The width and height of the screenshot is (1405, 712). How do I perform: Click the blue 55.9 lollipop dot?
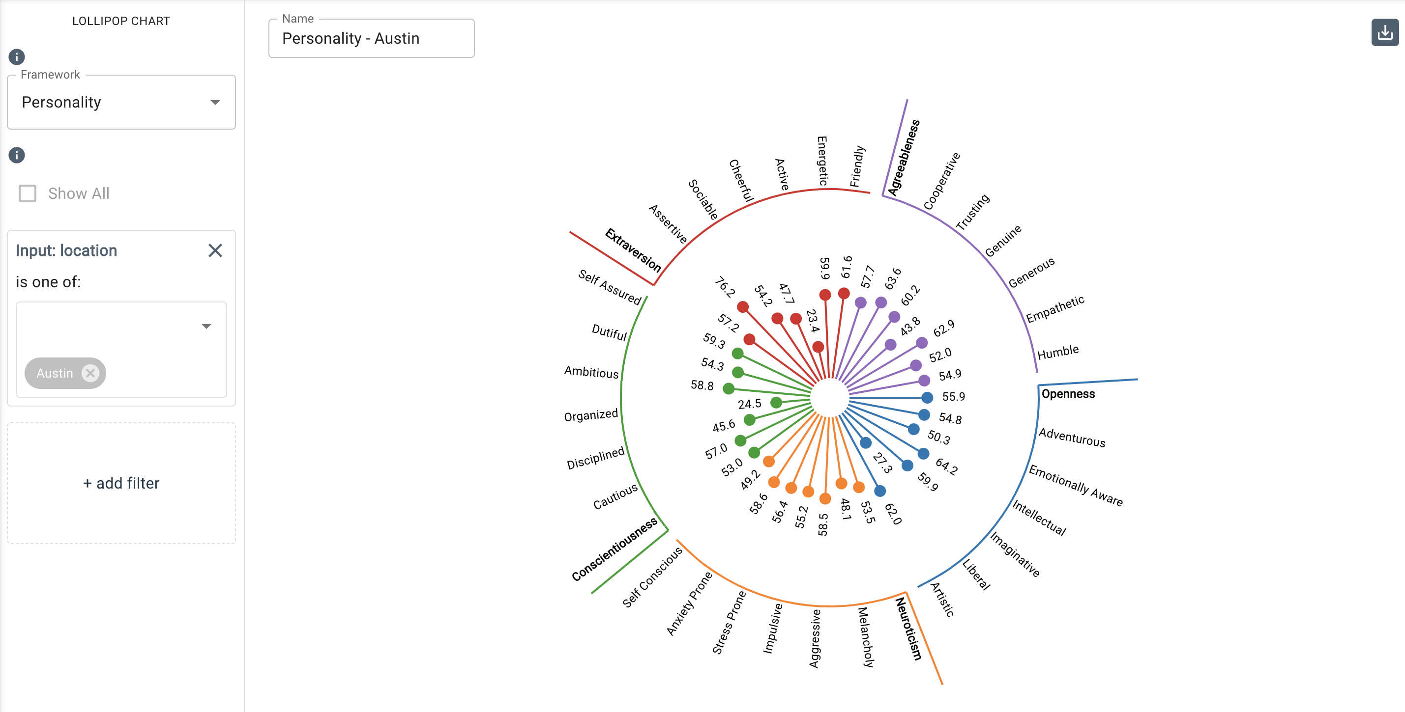click(927, 398)
